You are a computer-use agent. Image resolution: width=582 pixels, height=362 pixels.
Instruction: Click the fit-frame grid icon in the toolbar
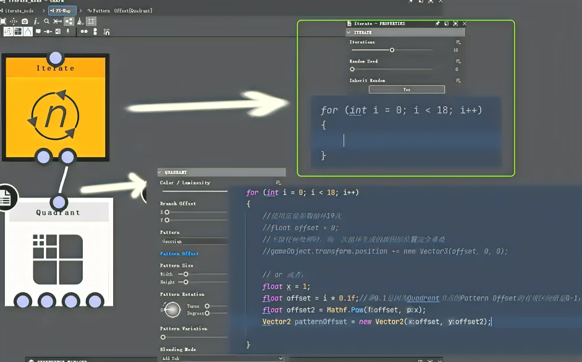pos(91,22)
